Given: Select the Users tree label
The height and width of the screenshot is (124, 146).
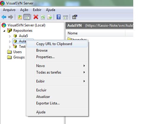Looking at the screenshot, I should tap(18, 52).
